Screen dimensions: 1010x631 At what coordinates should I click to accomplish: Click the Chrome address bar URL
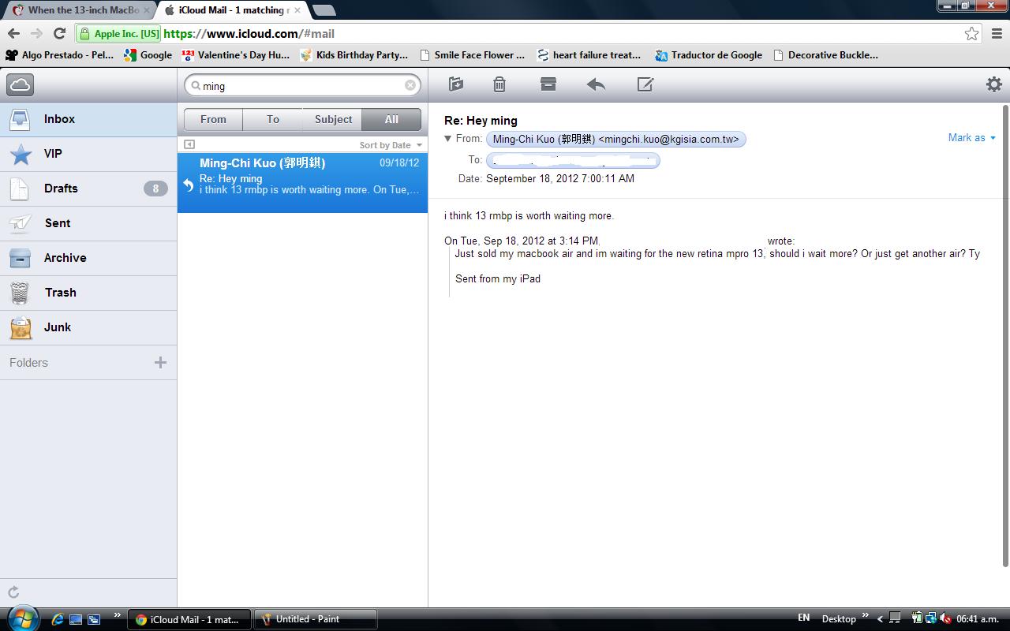coord(249,34)
